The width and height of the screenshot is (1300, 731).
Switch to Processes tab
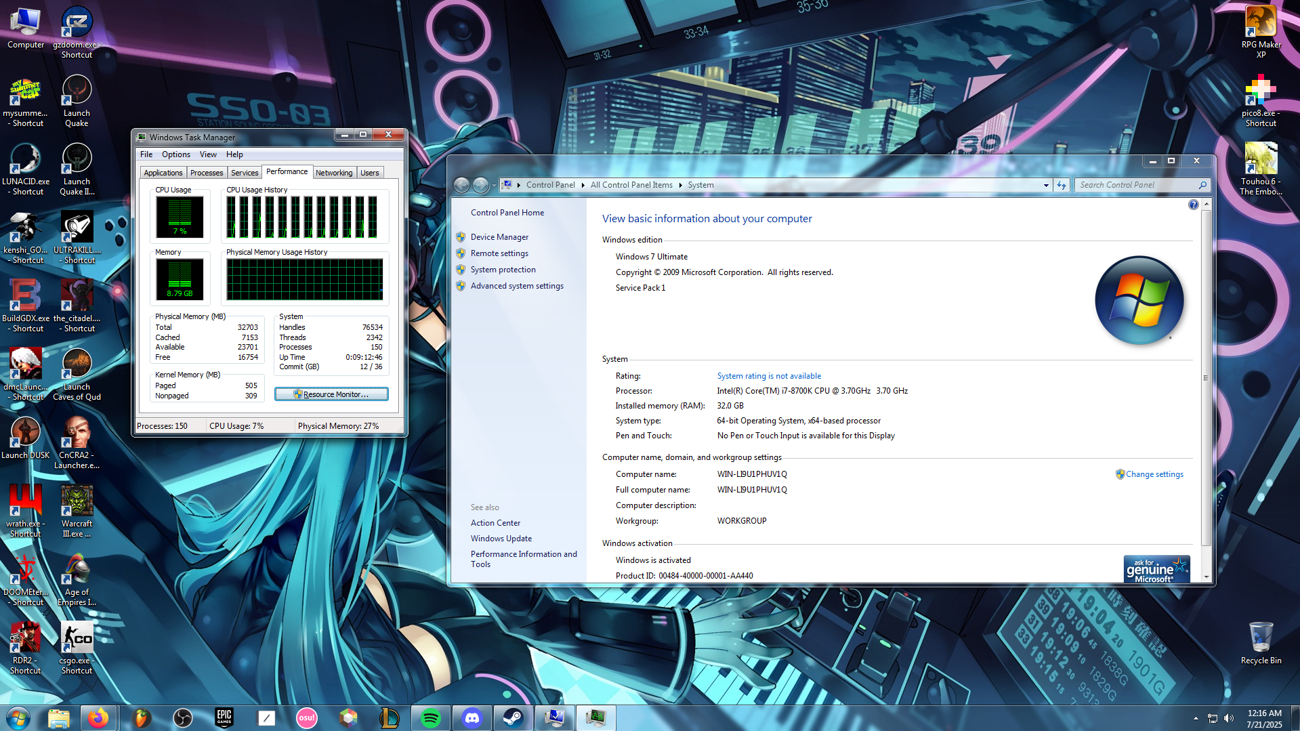(x=207, y=173)
